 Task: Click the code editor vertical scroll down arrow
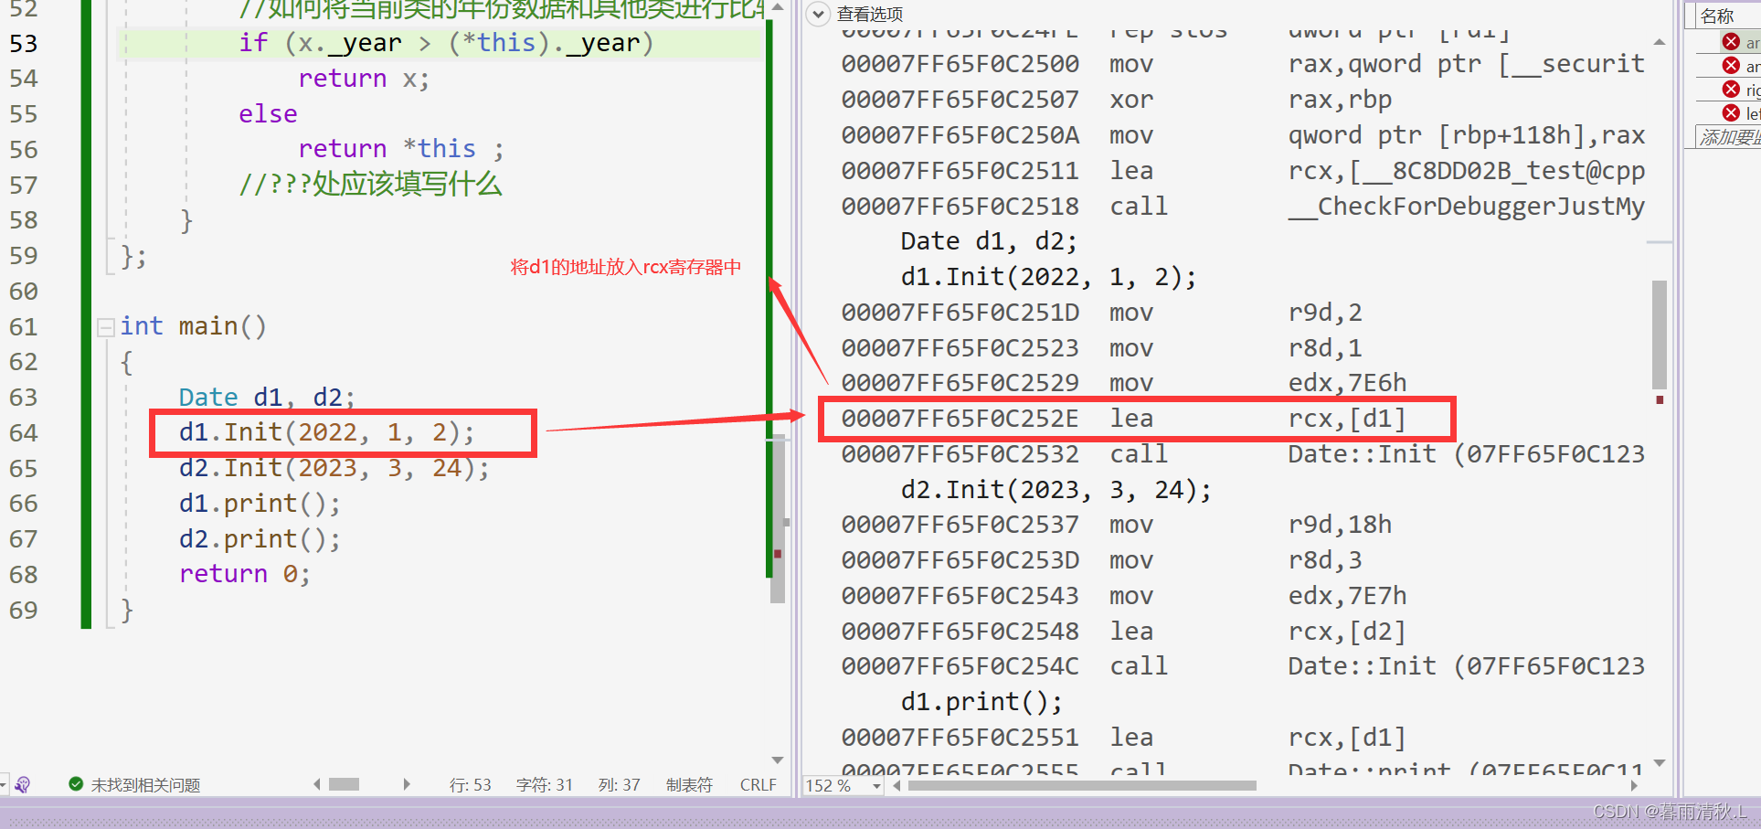(778, 760)
